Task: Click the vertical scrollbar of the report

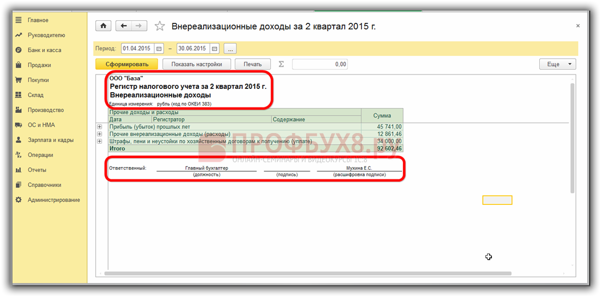Action: (x=572, y=138)
